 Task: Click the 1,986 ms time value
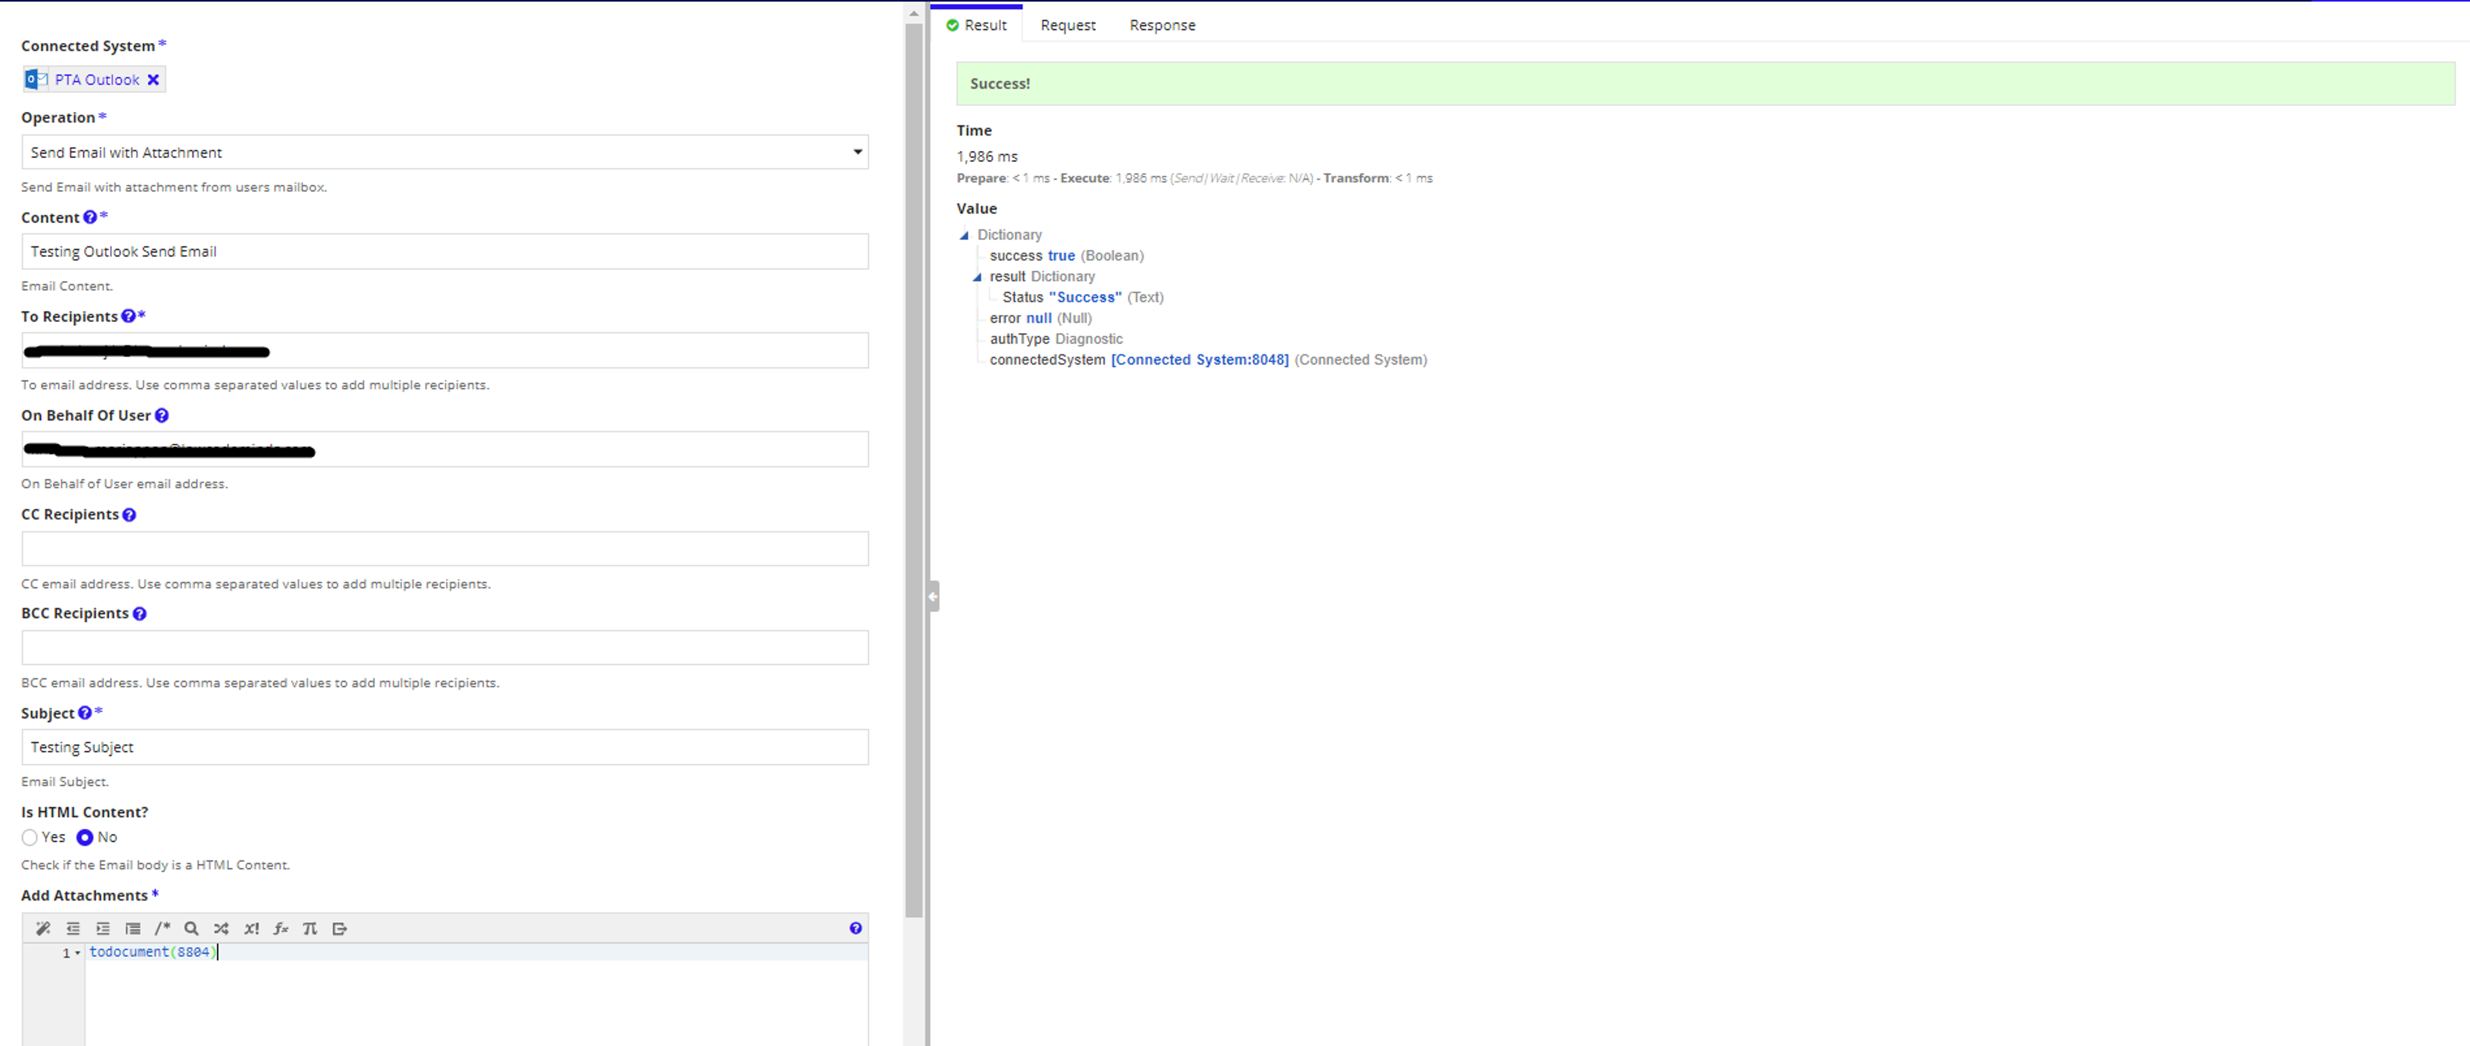tap(987, 156)
